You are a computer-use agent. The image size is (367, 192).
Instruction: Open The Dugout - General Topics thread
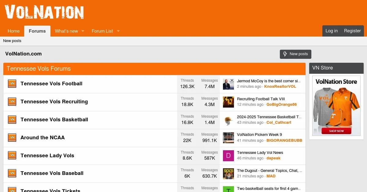tap(269, 171)
